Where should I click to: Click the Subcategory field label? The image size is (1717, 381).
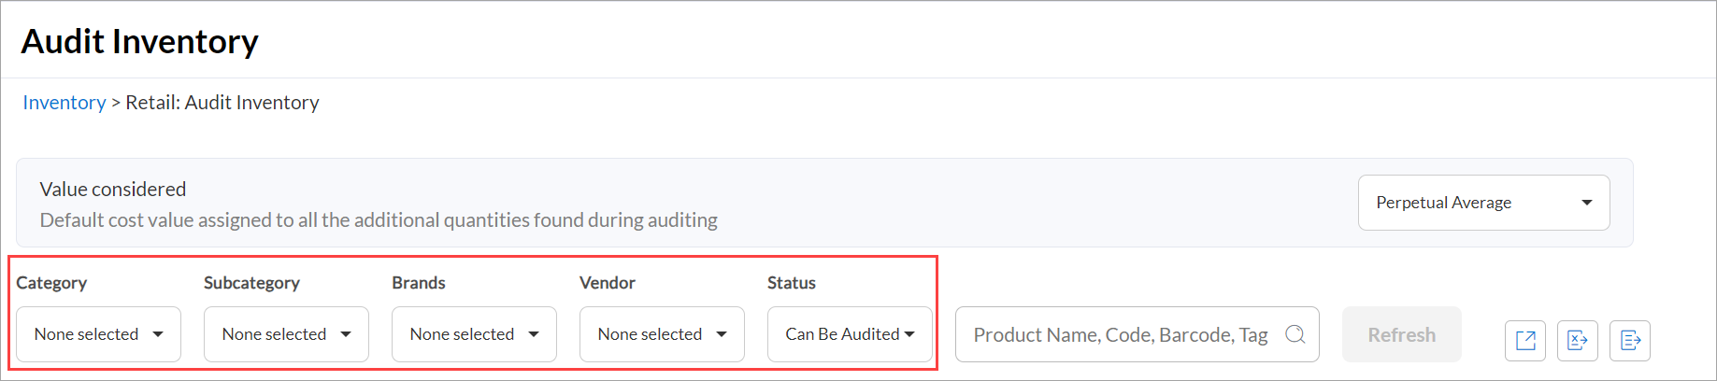(x=251, y=283)
